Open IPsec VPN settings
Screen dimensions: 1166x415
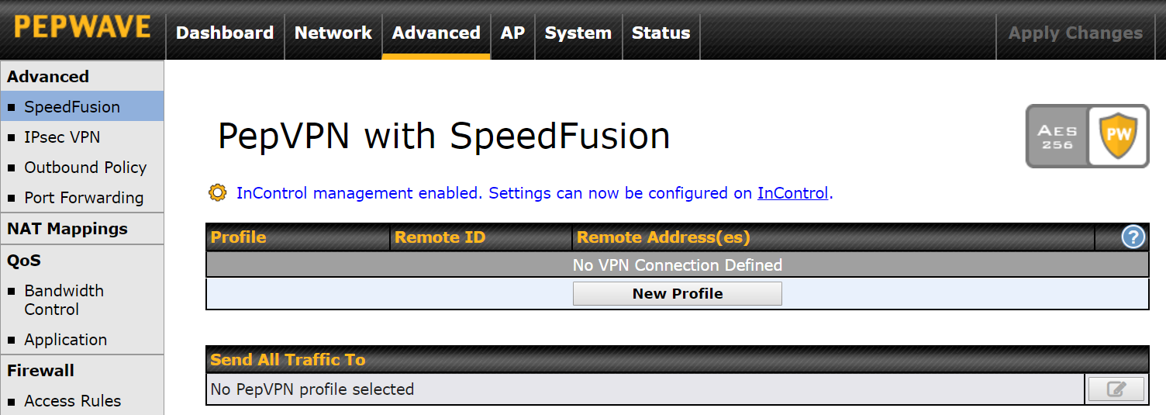pyautogui.click(x=62, y=137)
